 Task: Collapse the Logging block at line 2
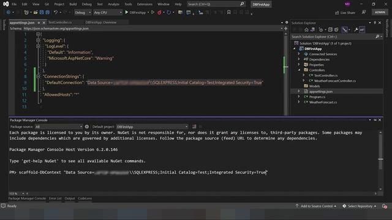point(38,40)
